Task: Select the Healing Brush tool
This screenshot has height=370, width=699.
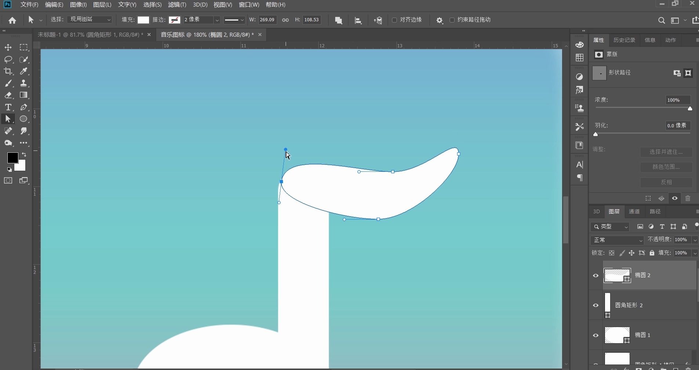Action: click(x=8, y=131)
